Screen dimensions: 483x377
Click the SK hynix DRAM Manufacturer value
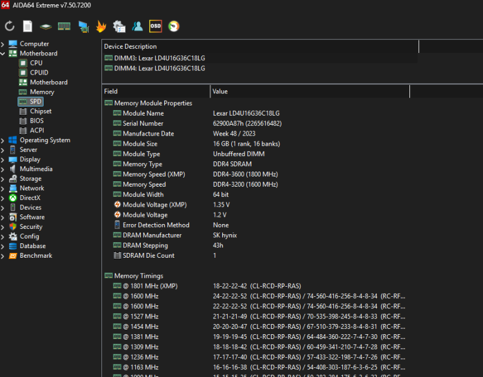(225, 235)
